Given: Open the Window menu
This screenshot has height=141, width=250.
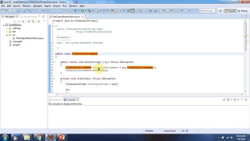Looking at the screenshot, I should point(73,6).
